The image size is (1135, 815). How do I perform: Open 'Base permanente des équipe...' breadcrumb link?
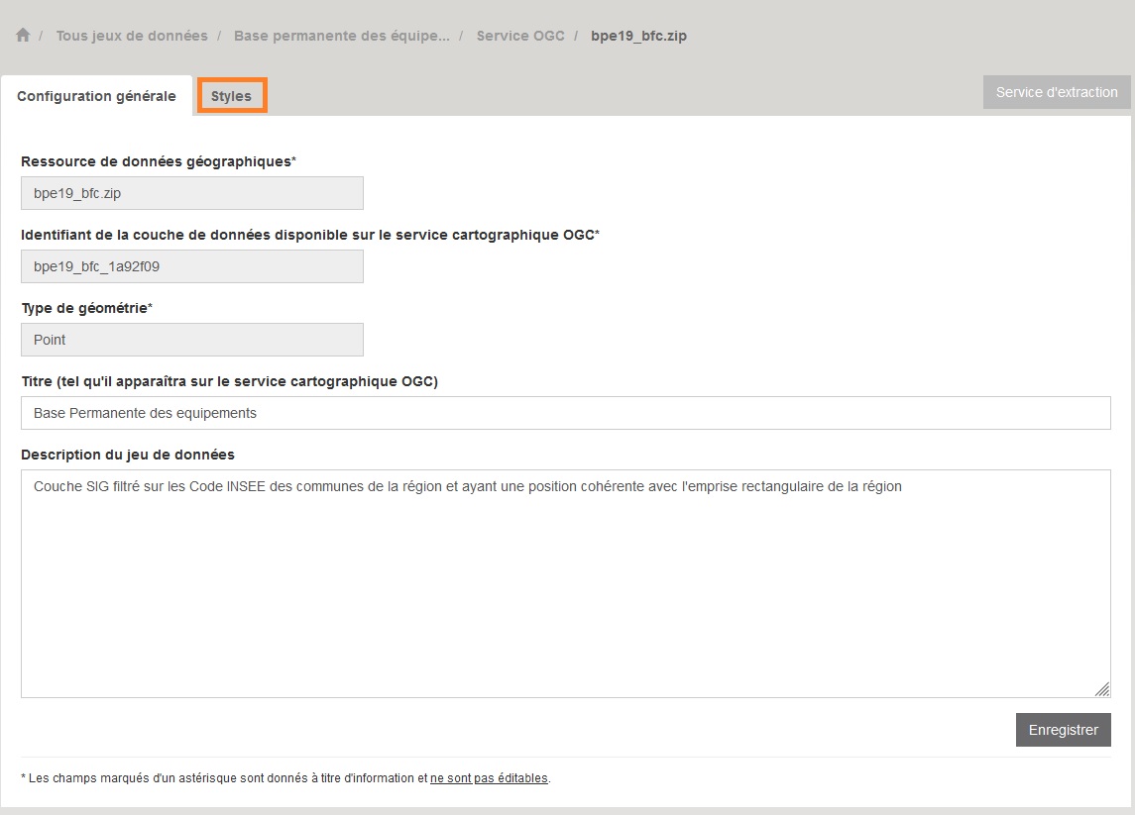342,36
